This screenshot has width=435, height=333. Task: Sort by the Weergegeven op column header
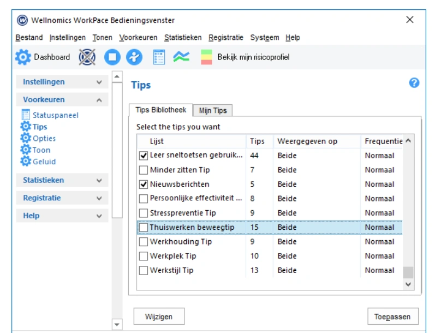click(317, 141)
